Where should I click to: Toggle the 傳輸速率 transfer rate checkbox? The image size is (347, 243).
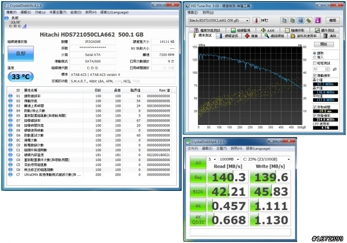coord(314,75)
